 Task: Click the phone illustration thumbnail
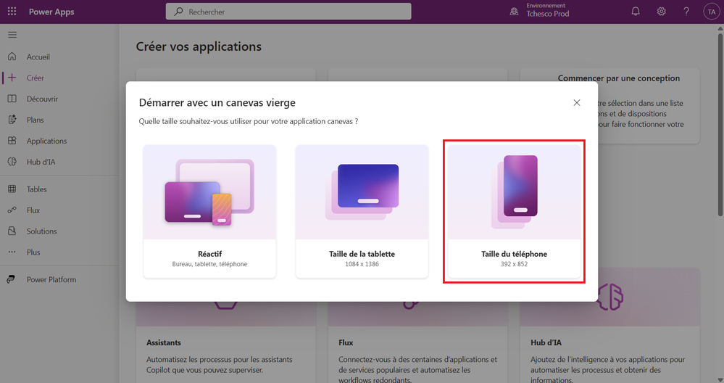(x=514, y=191)
